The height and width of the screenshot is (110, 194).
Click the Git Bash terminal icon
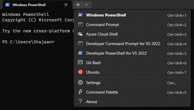point(80,62)
